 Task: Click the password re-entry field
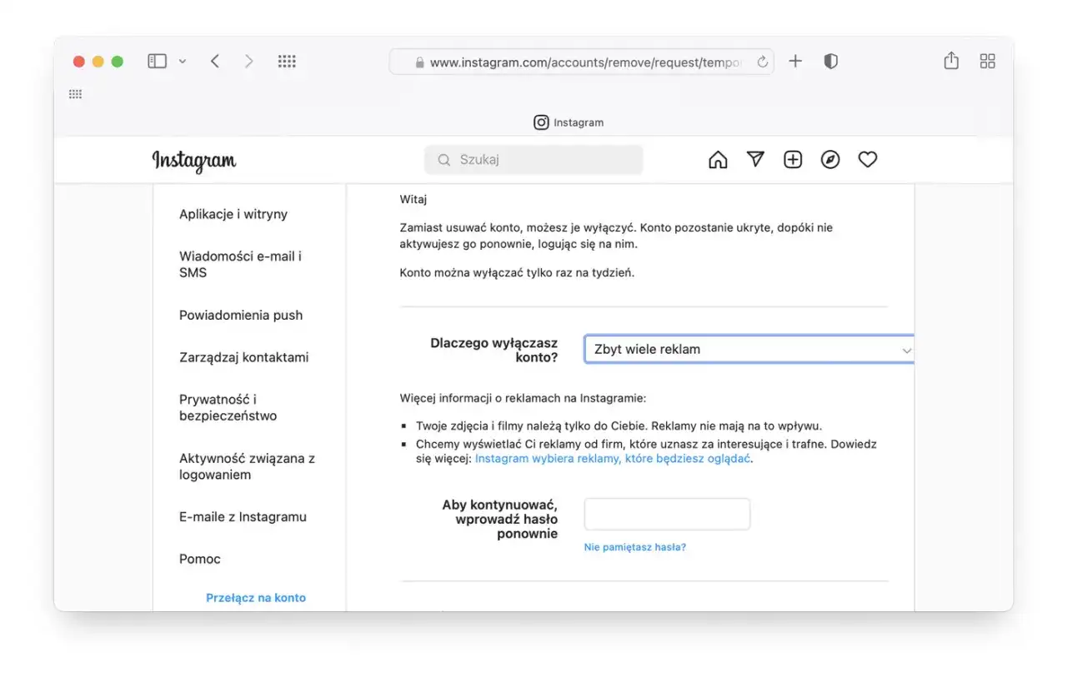(667, 515)
